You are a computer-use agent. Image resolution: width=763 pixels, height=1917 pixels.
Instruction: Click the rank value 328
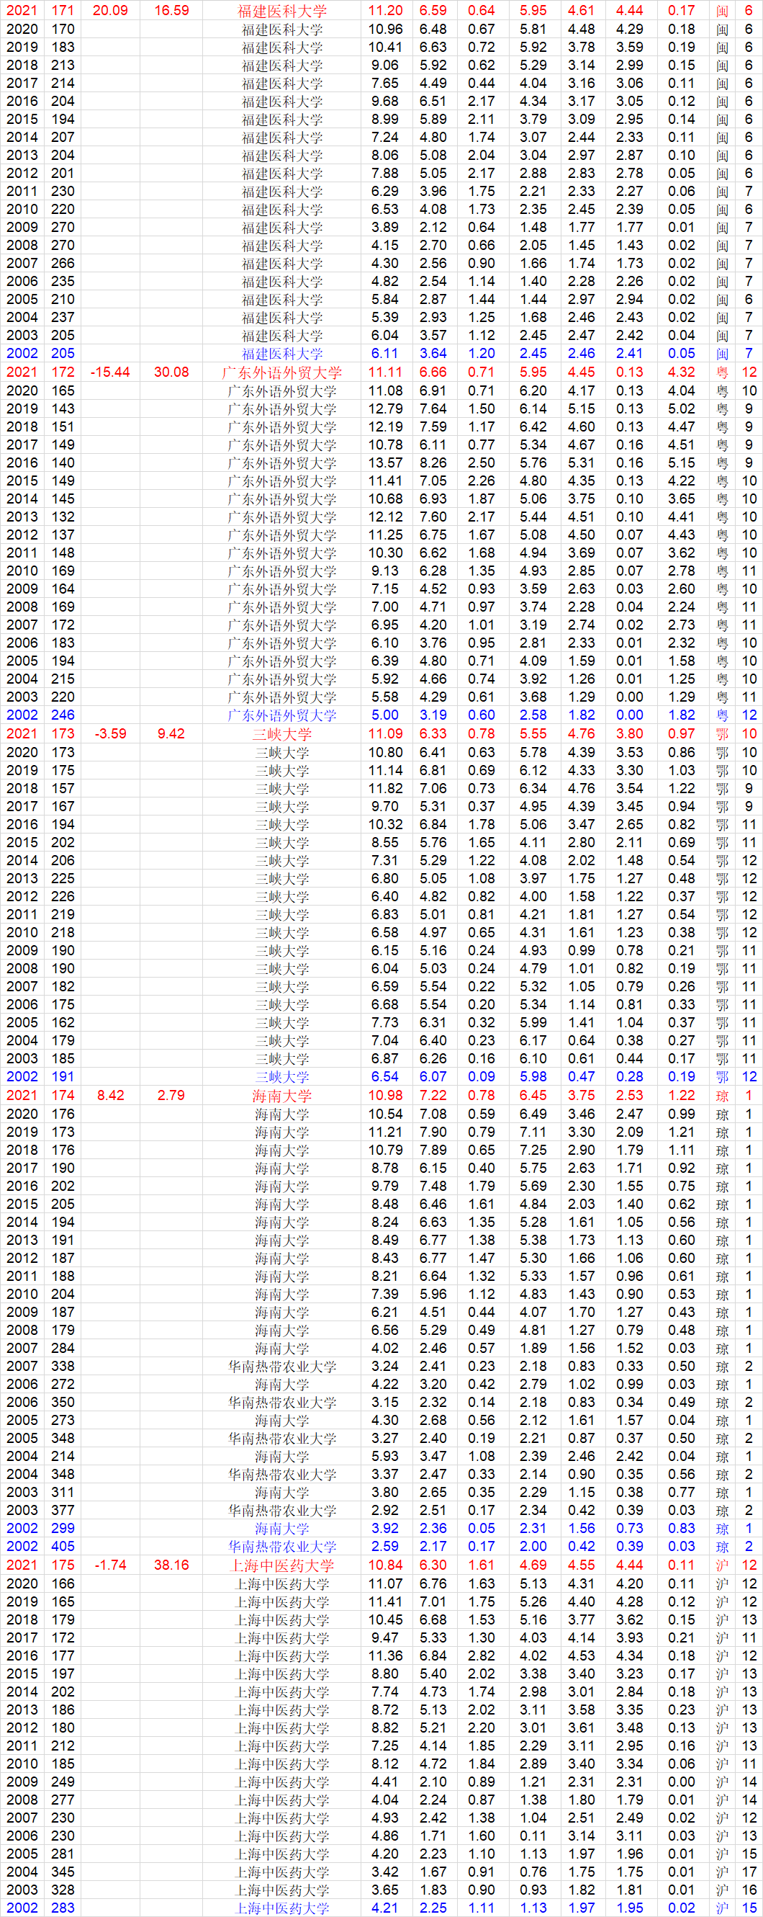click(x=63, y=1890)
